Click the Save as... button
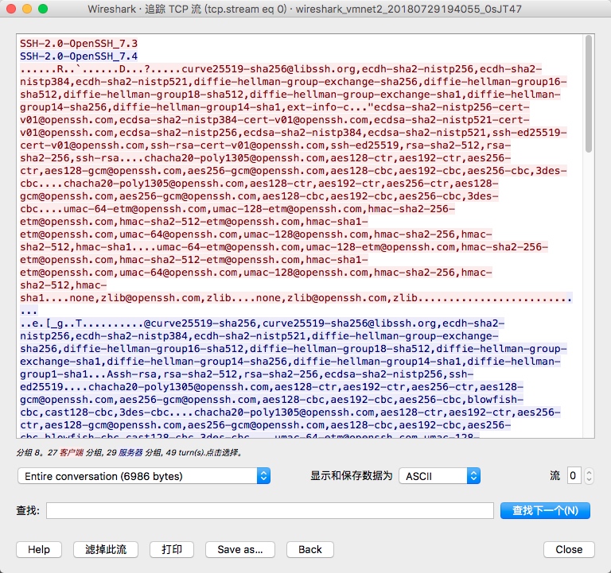This screenshot has height=573, width=611. (x=240, y=549)
